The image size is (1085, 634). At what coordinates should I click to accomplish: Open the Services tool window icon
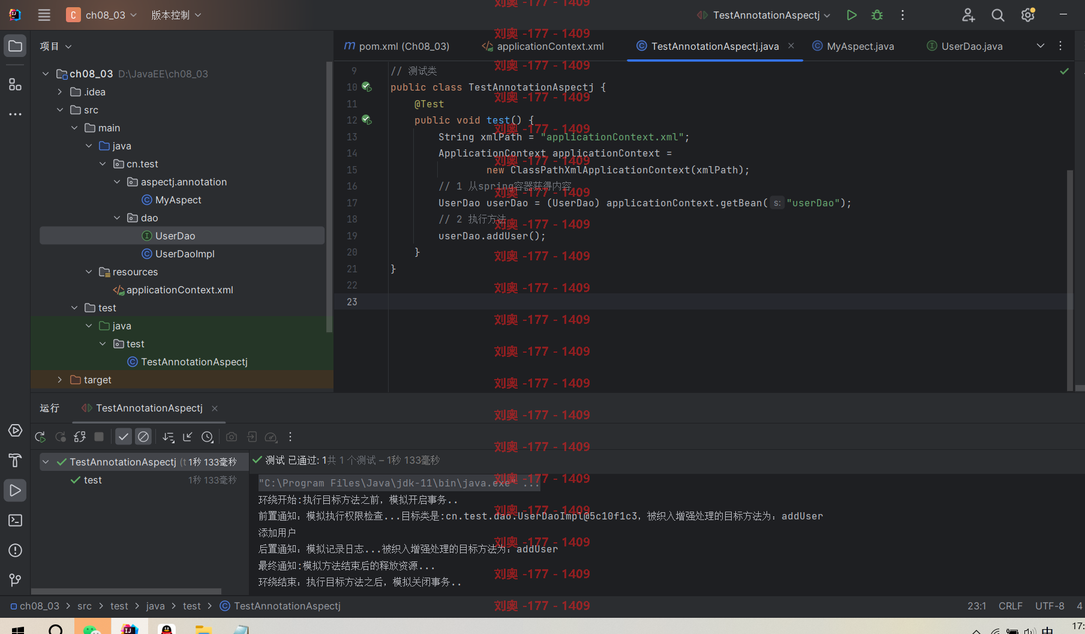click(15, 431)
